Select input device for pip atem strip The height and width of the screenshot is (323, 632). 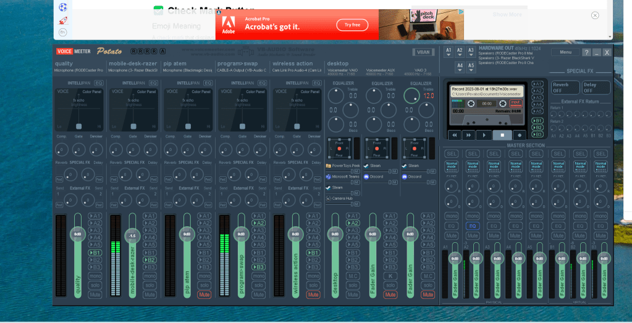click(187, 70)
